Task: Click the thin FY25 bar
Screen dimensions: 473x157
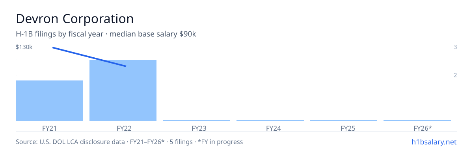Action: coord(344,120)
